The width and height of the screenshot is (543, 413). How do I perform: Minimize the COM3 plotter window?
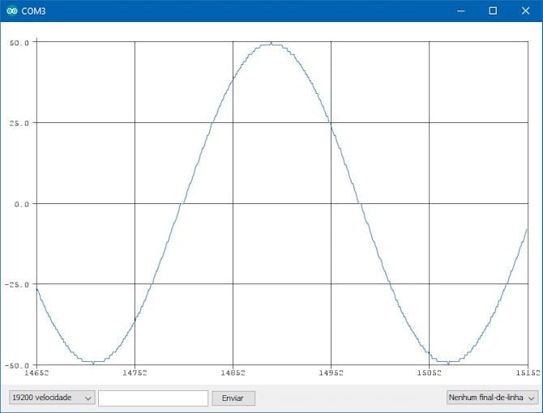coord(460,11)
